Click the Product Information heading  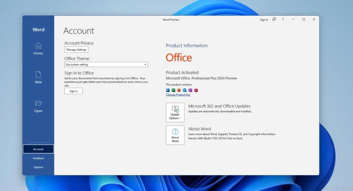pyautogui.click(x=187, y=46)
